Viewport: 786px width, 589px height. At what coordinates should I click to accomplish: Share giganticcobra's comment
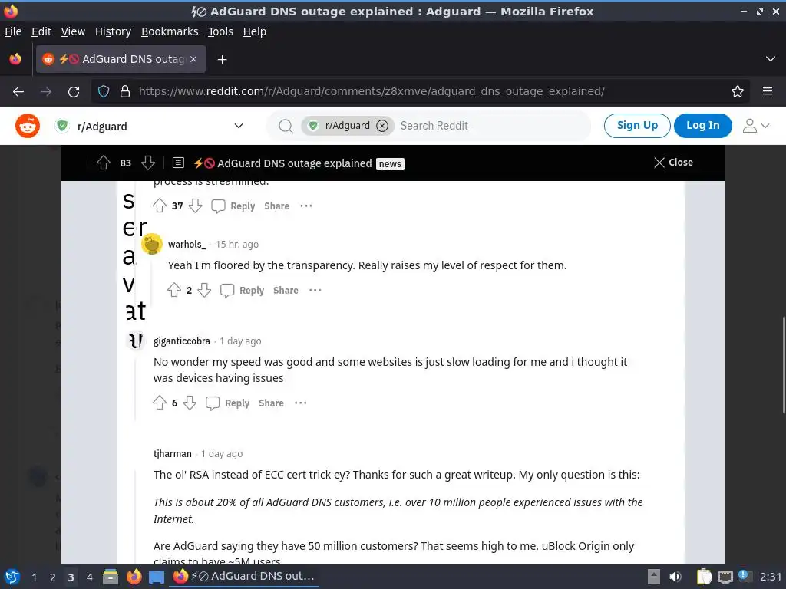coord(271,403)
